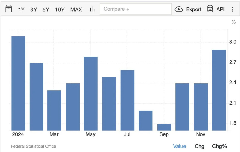Switch display to Chg

click(200, 146)
